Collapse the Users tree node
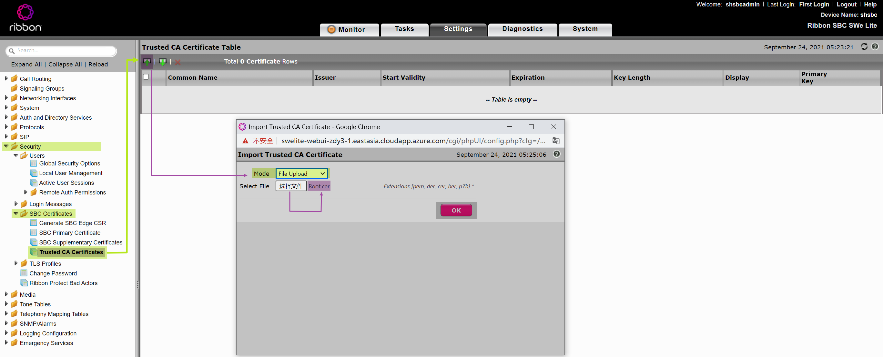This screenshot has height=357, width=883. [16, 155]
